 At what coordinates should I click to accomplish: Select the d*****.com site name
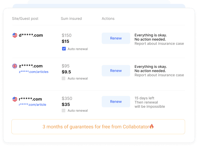31,35
